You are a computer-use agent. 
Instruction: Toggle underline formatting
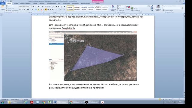(x=24, y=9)
